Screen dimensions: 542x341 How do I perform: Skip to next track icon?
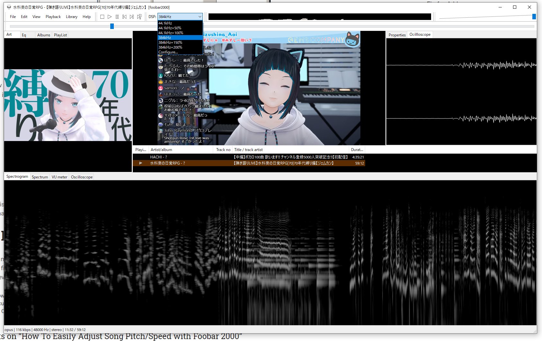point(132,17)
